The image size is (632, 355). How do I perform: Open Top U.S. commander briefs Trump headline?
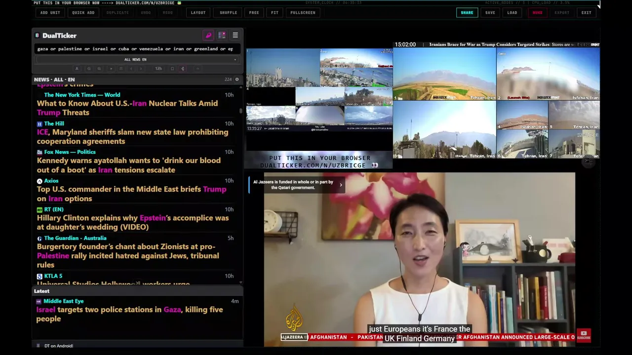(x=131, y=194)
